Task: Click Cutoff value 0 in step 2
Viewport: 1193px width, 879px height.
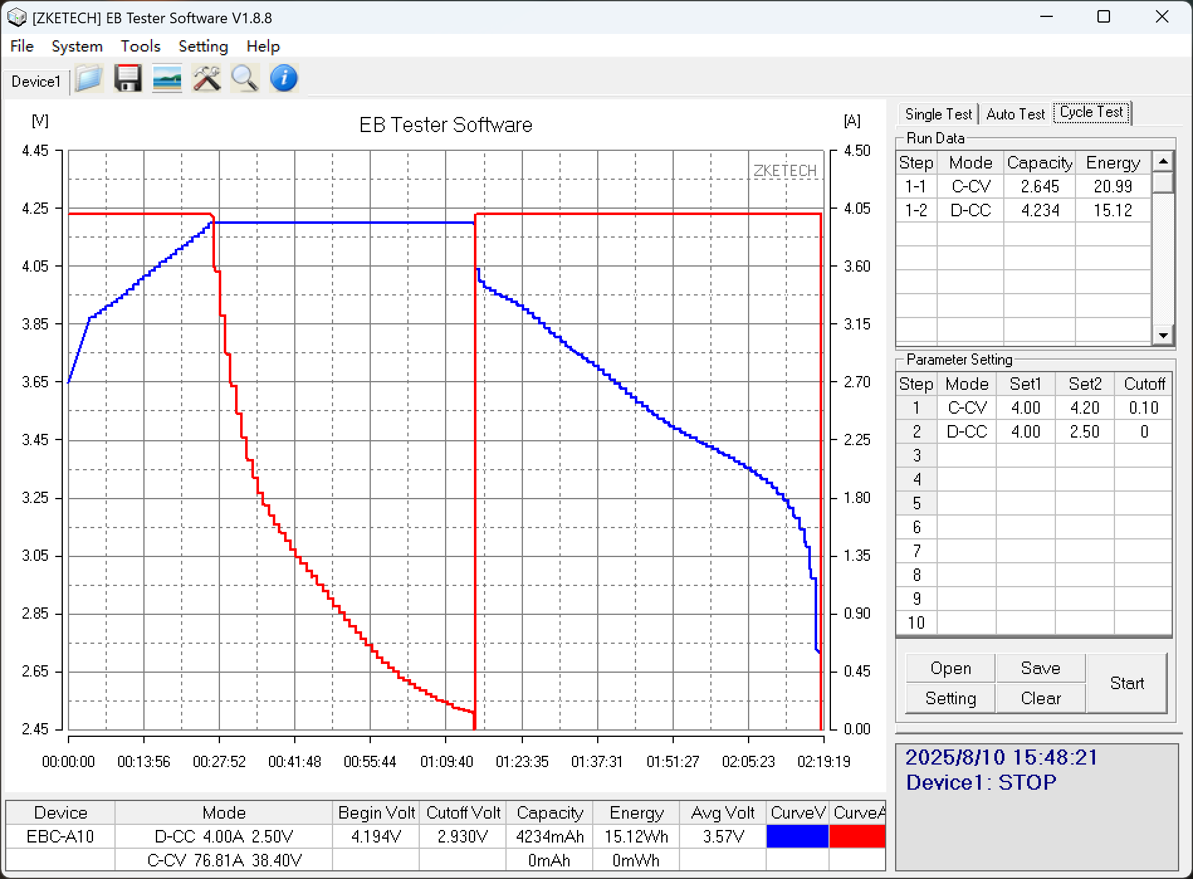Action: (x=1143, y=432)
